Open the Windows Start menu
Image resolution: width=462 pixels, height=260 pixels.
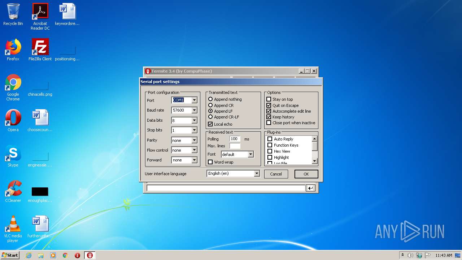click(10, 255)
